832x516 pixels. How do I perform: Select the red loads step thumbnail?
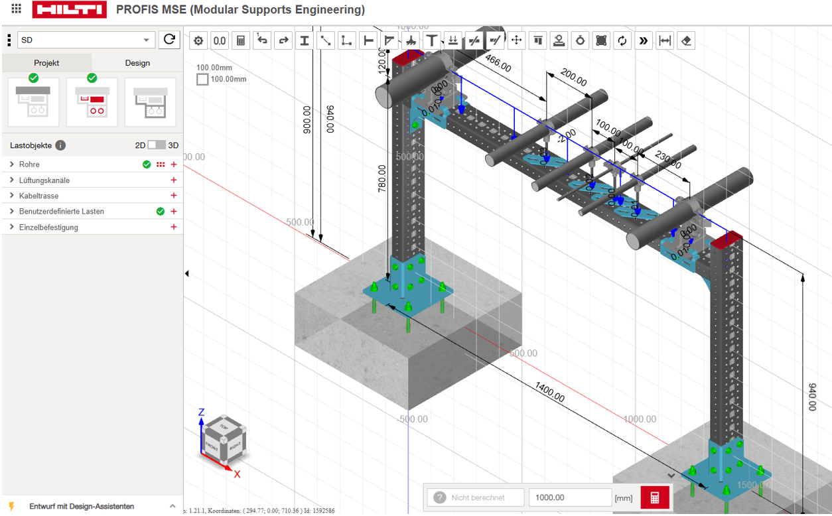(92, 102)
